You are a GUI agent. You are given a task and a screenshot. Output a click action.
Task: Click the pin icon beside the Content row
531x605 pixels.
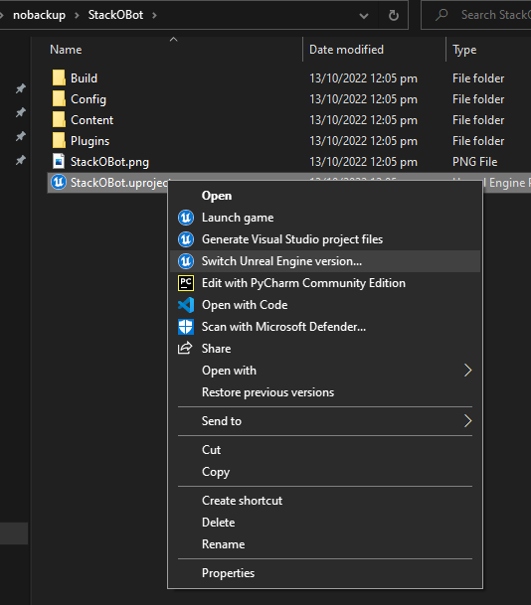[21, 136]
